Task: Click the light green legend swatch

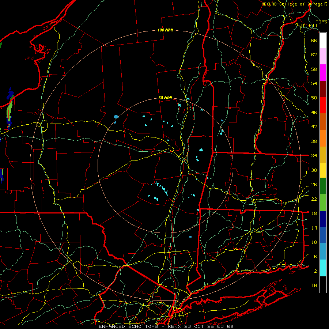Action: (x=323, y=203)
